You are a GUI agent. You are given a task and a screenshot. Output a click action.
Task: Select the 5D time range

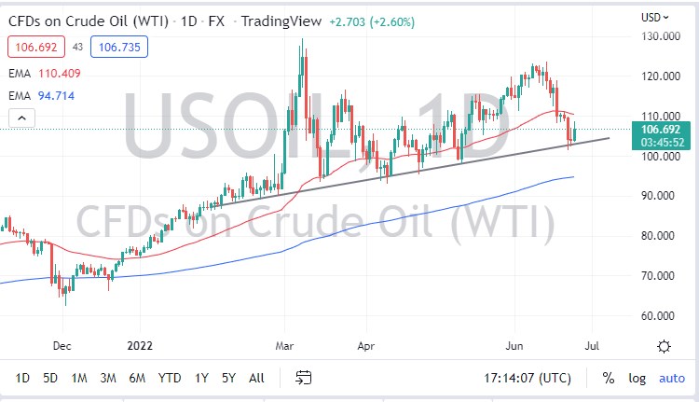pyautogui.click(x=51, y=378)
